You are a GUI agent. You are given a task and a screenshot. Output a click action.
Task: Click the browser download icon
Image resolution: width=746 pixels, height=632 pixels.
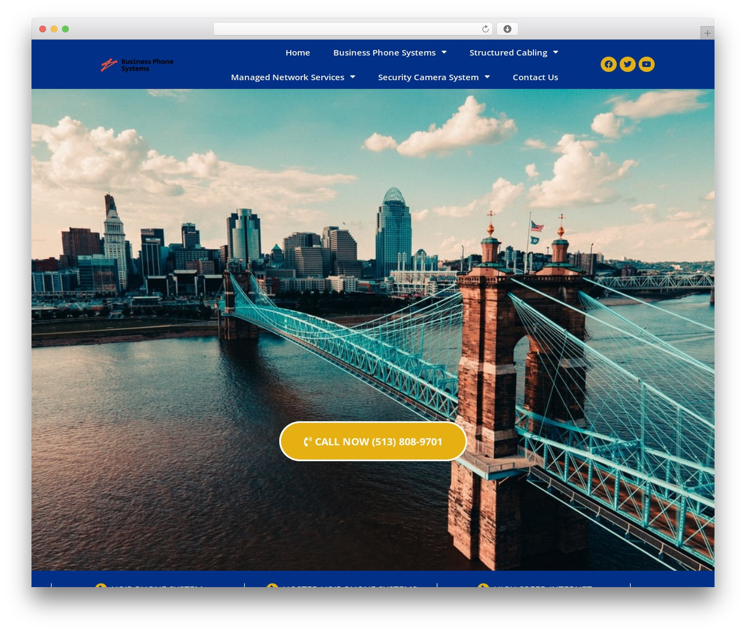click(508, 29)
